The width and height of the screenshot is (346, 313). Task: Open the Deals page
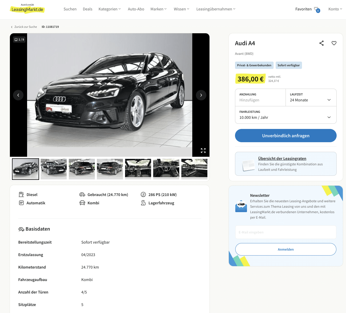(88, 9)
